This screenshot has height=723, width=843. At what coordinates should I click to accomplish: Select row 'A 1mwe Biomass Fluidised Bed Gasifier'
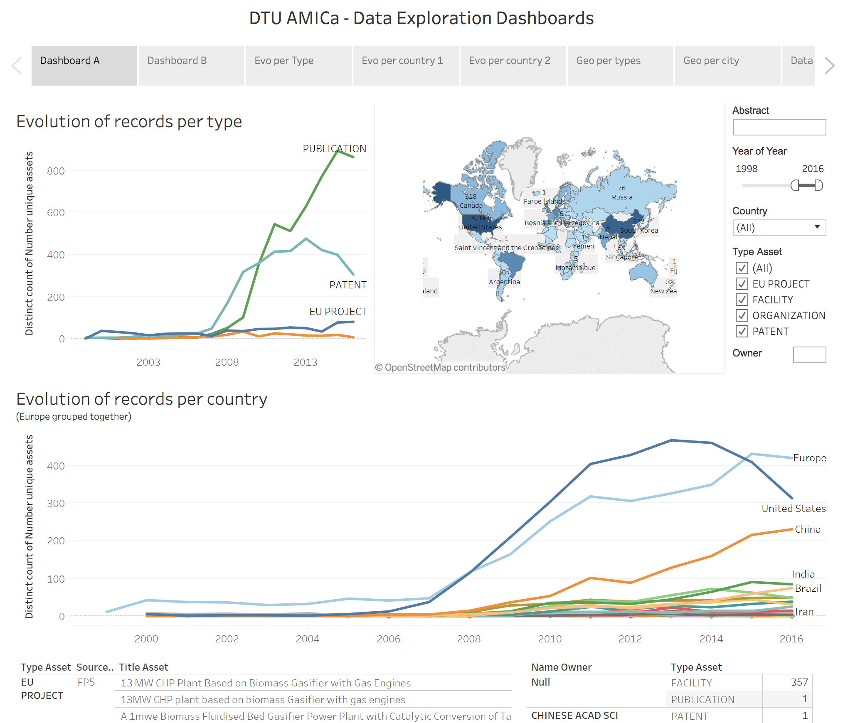[313, 716]
